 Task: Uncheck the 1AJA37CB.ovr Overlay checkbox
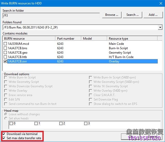(x=5, y=61)
